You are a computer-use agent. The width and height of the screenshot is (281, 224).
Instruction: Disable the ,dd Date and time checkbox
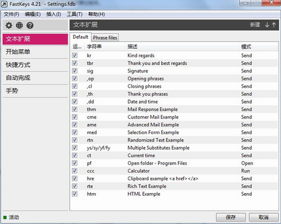(x=75, y=102)
